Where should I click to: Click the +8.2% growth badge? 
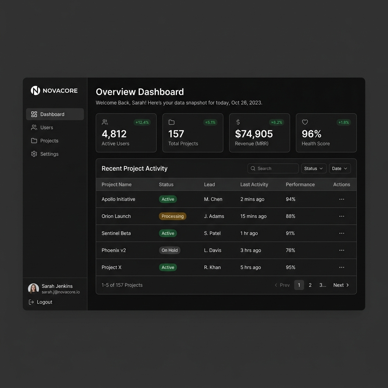click(x=276, y=122)
